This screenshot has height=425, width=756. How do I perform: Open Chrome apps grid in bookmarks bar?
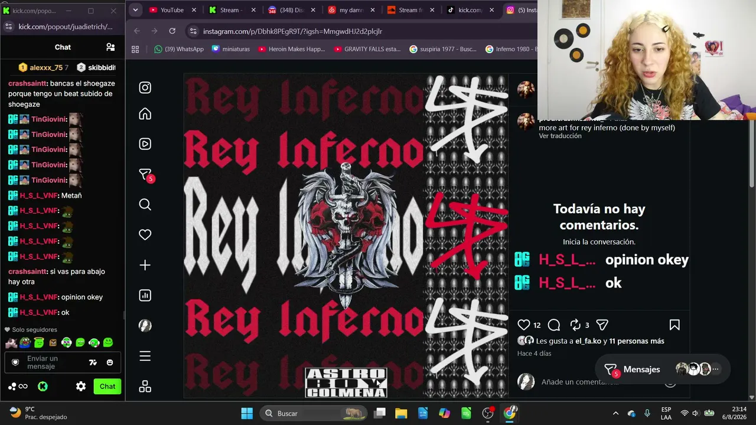click(x=135, y=49)
